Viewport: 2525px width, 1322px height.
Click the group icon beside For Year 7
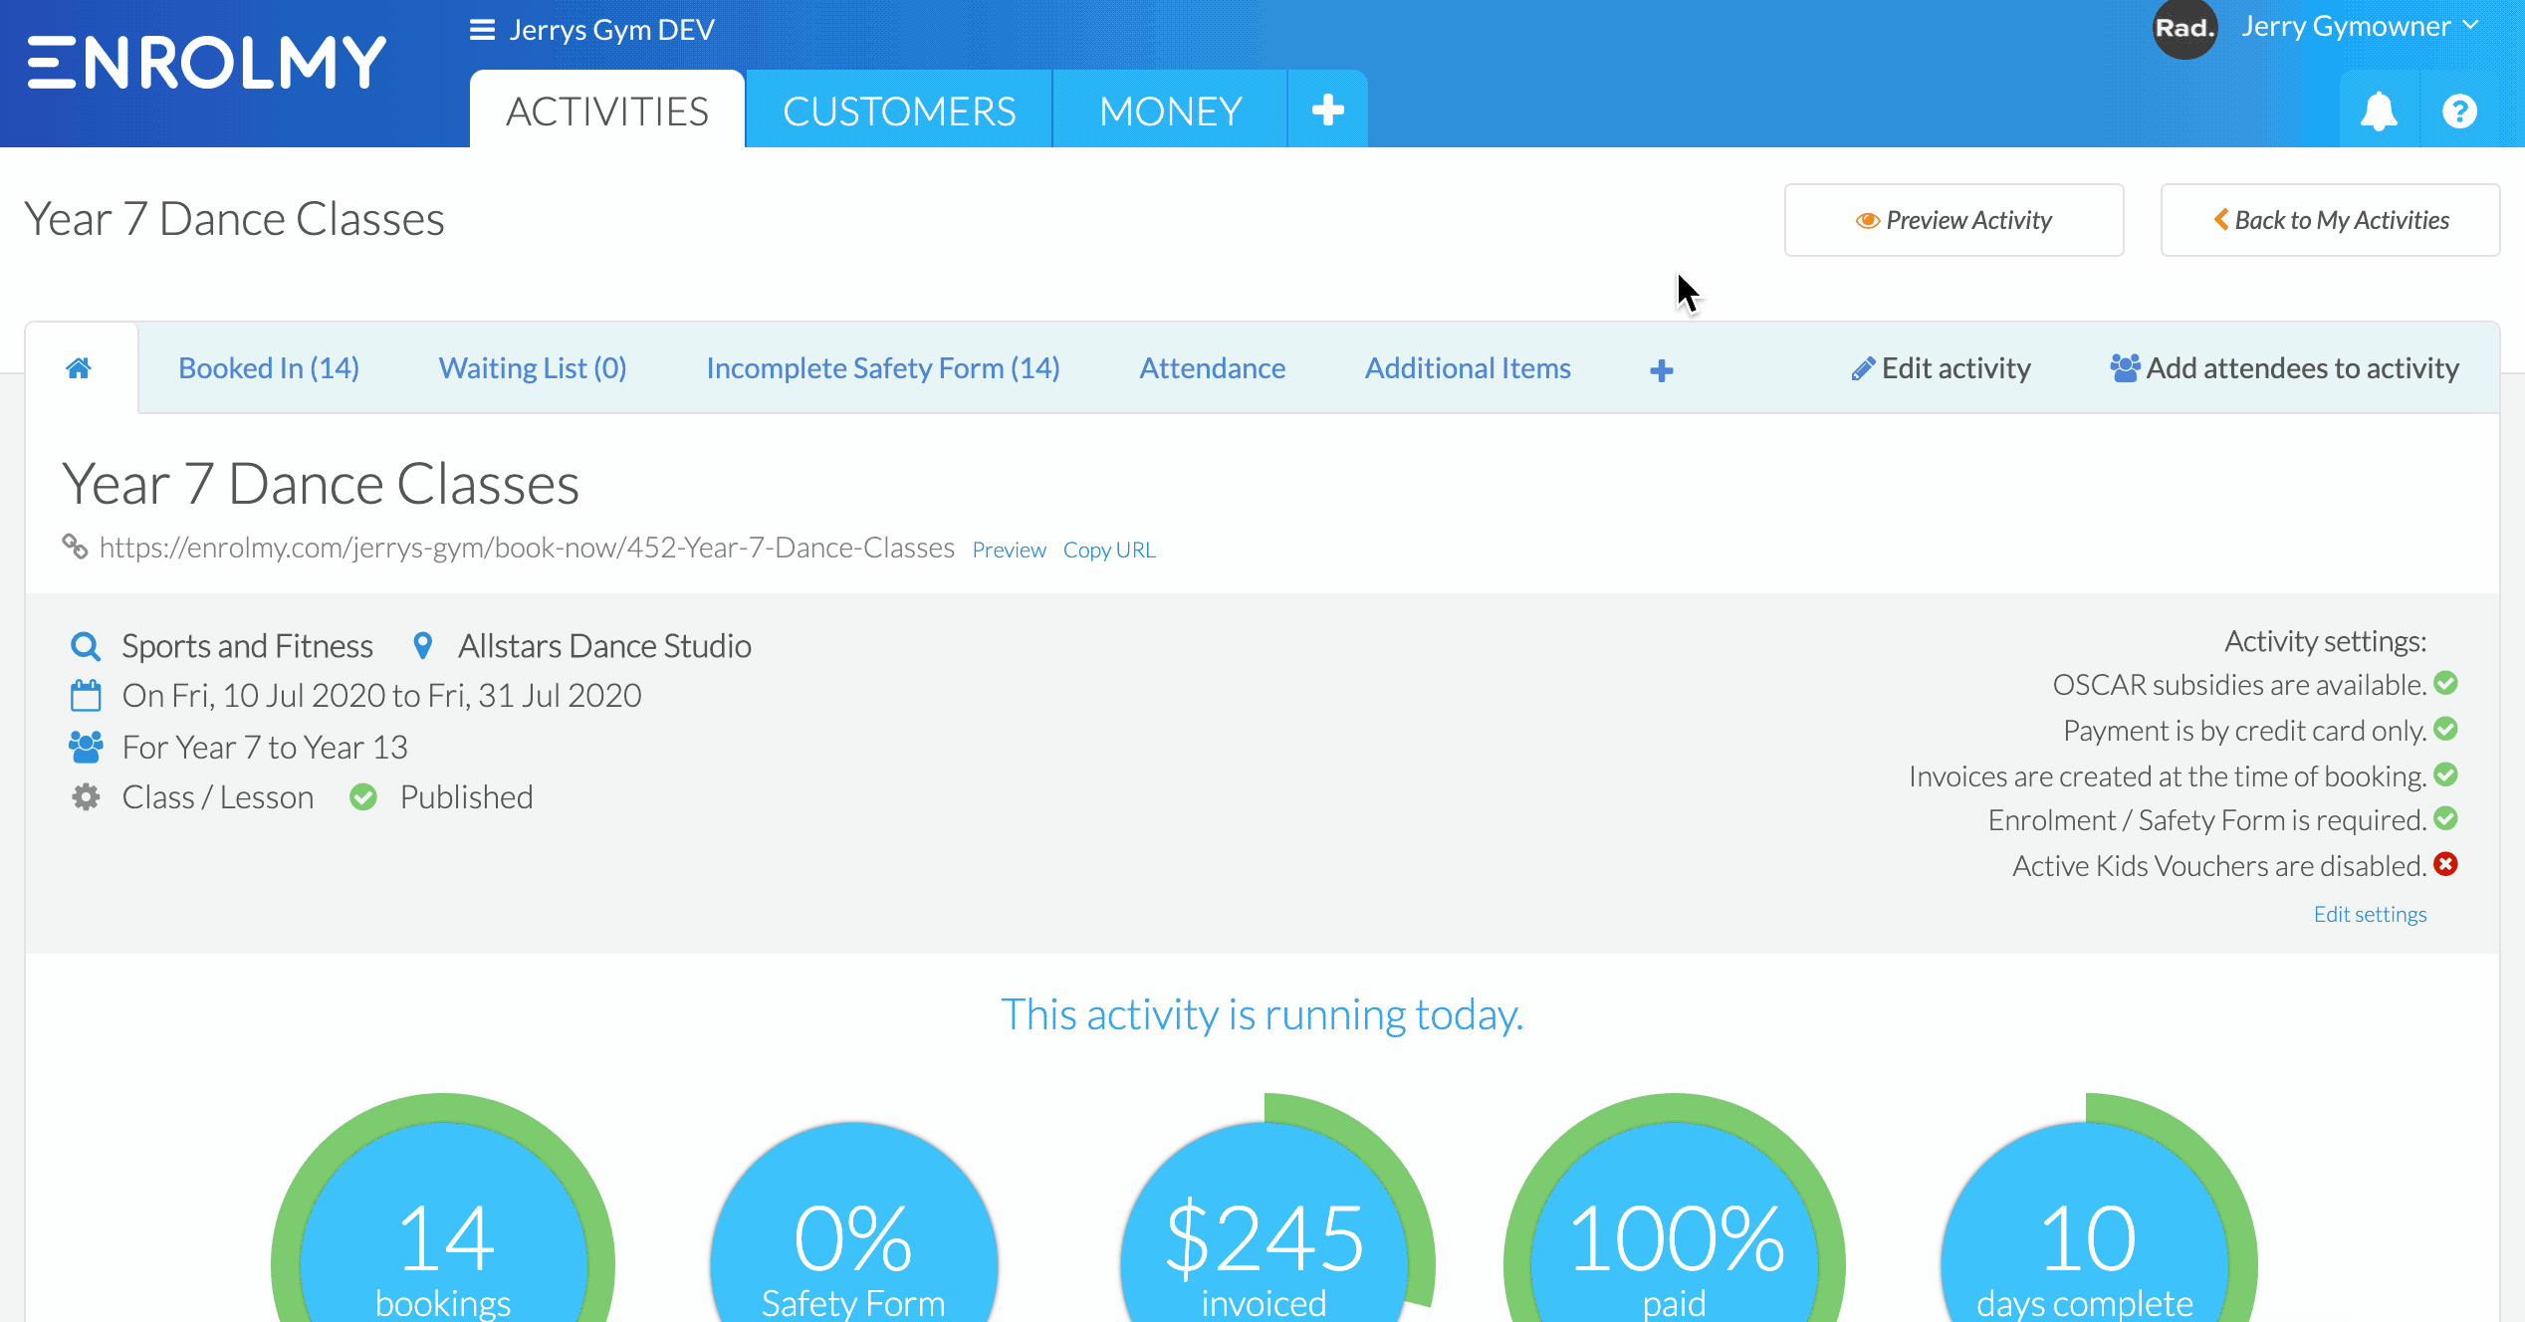(86, 747)
